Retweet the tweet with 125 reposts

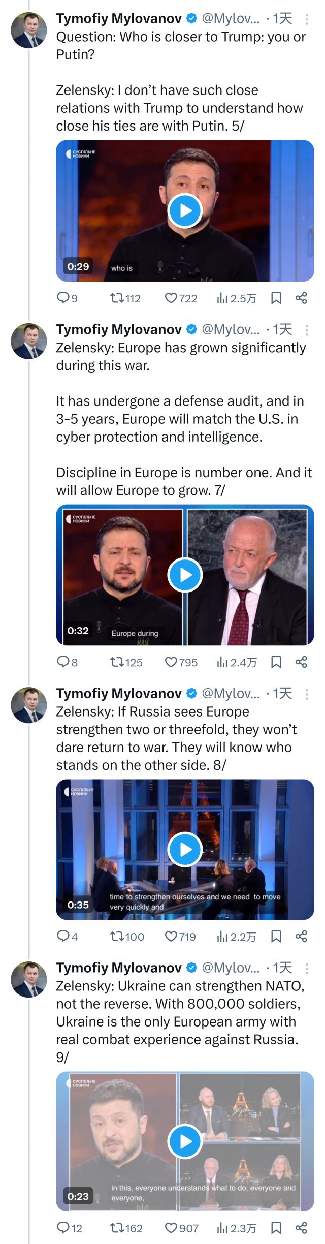pyautogui.click(x=117, y=662)
